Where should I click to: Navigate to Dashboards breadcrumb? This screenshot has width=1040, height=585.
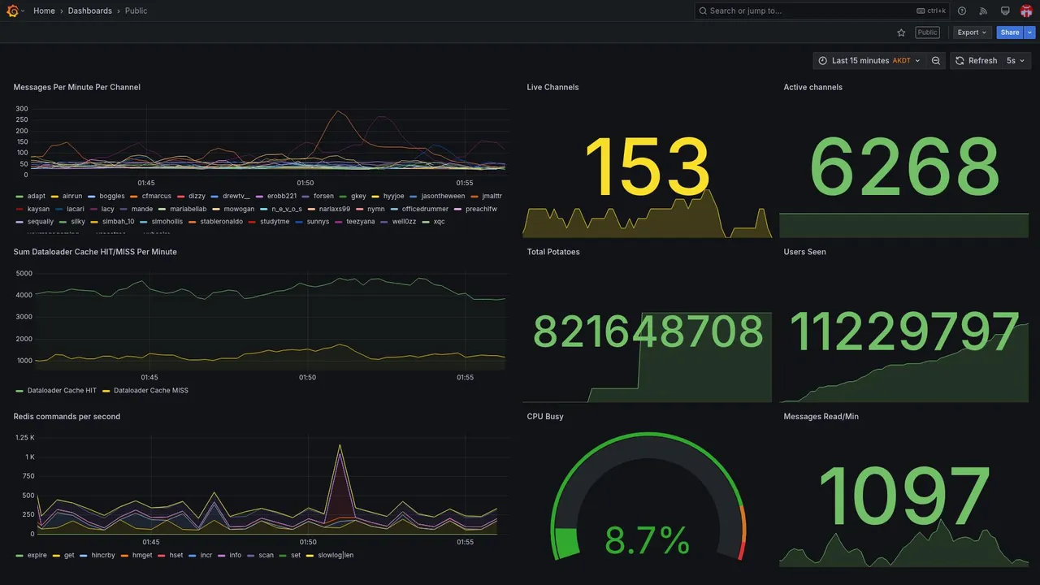point(90,11)
